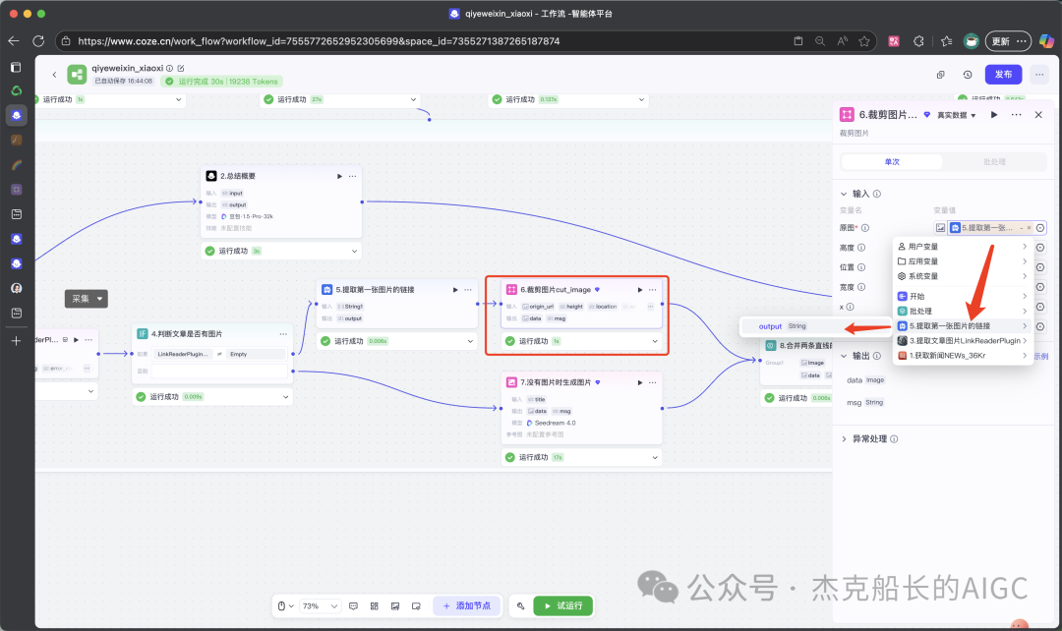The image size is (1062, 631).
Task: Open more options on node 5.提取第一张图片的链接
Action: 467,290
